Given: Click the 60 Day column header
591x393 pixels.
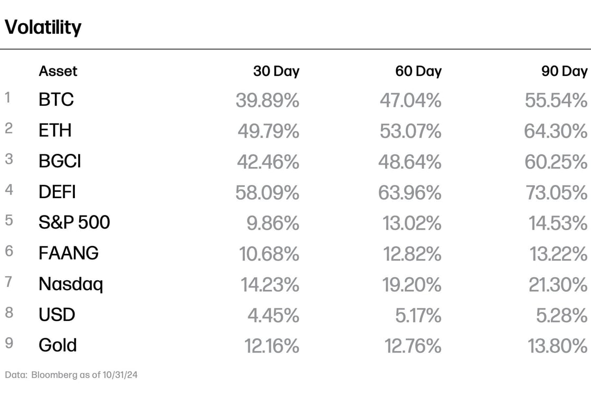Looking at the screenshot, I should tap(418, 71).
